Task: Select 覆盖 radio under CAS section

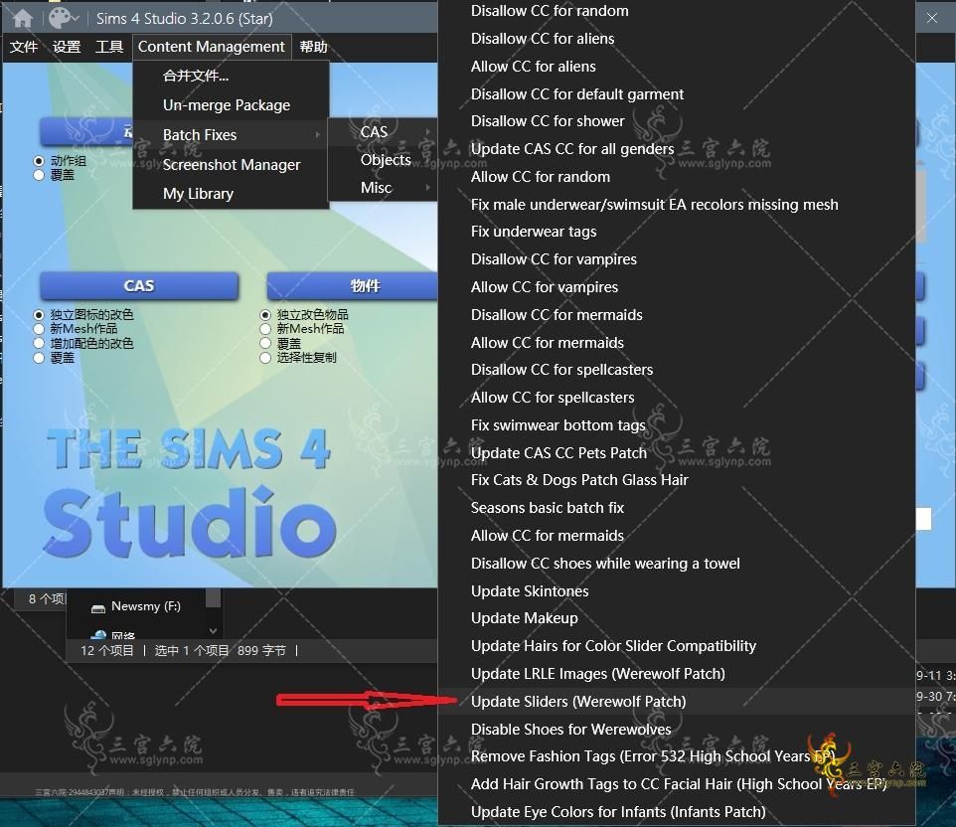Action: pos(39,358)
